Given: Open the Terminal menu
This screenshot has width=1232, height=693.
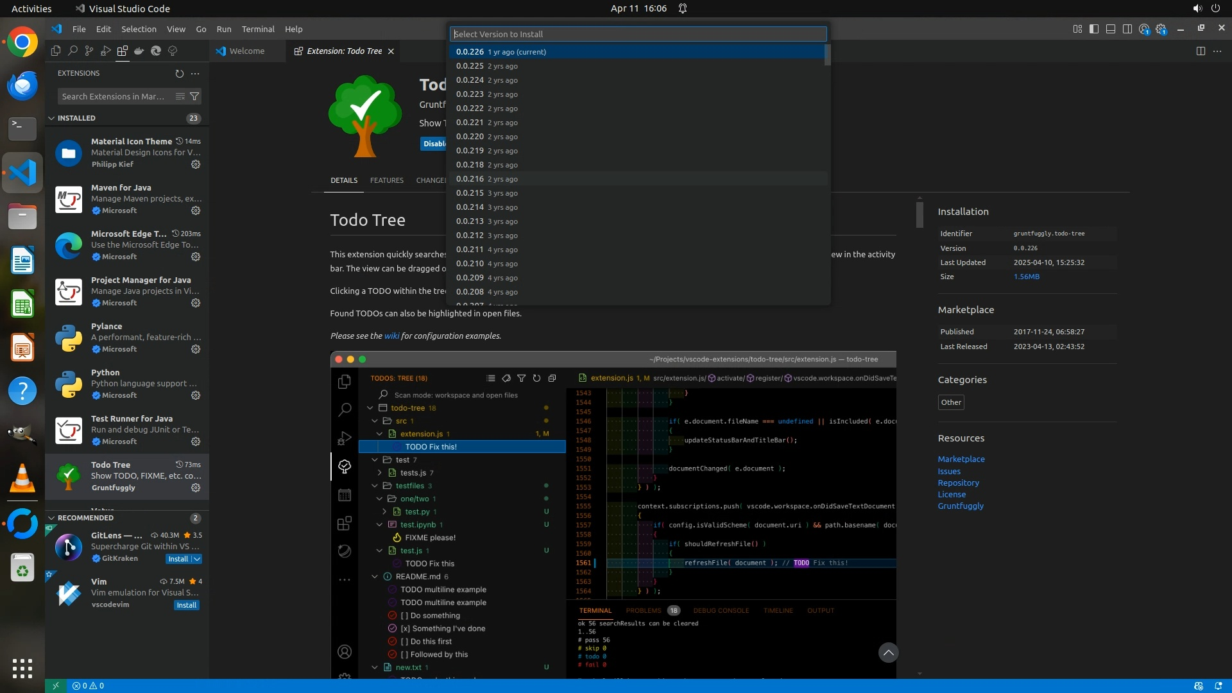Looking at the screenshot, I should 257,29.
